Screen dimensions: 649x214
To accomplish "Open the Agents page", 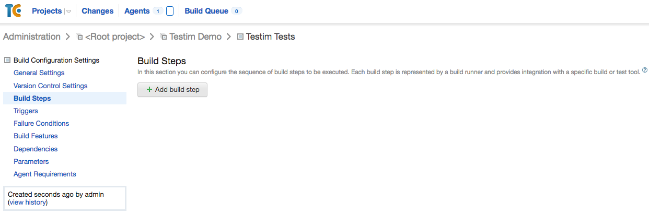I will tap(137, 11).
